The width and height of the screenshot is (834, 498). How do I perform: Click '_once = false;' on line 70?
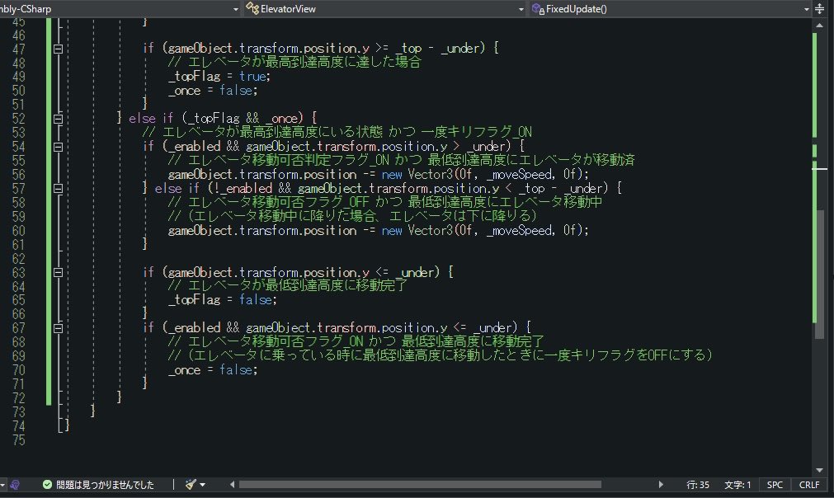(213, 370)
